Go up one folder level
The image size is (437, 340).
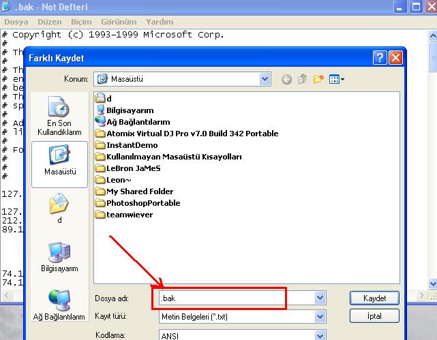pyautogui.click(x=302, y=79)
